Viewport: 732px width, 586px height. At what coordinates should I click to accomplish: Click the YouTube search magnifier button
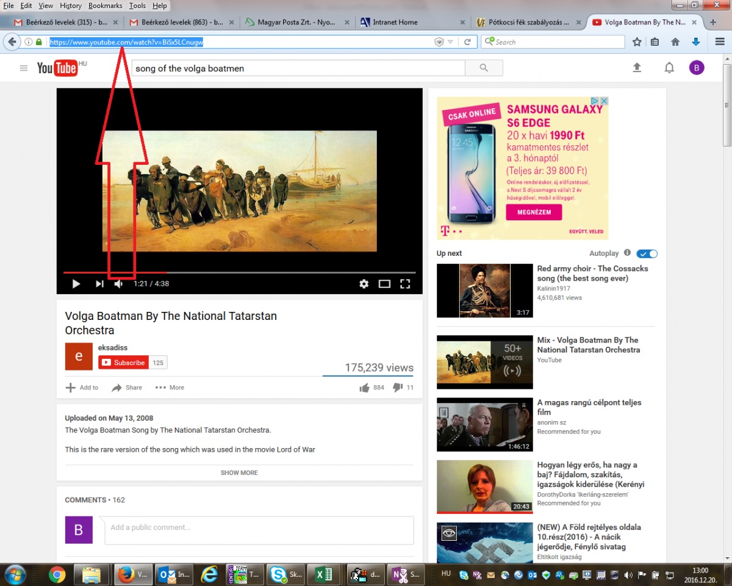click(484, 68)
